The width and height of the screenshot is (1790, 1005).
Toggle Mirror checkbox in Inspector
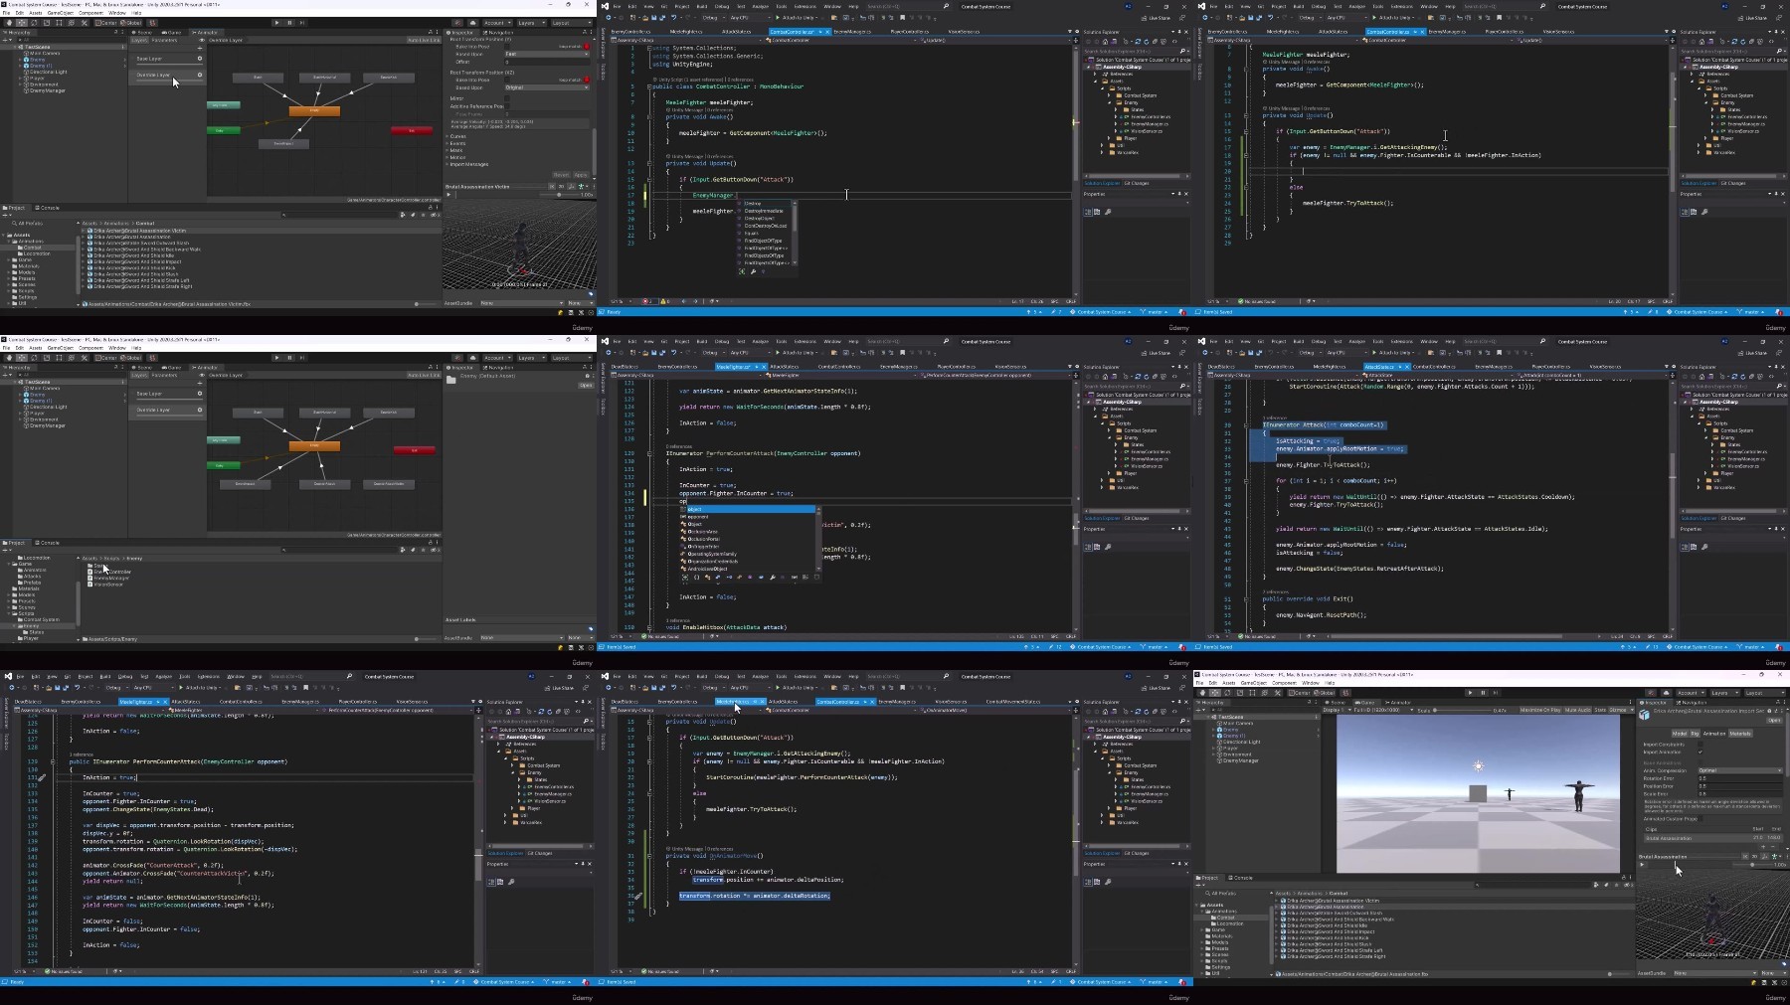[x=507, y=98]
